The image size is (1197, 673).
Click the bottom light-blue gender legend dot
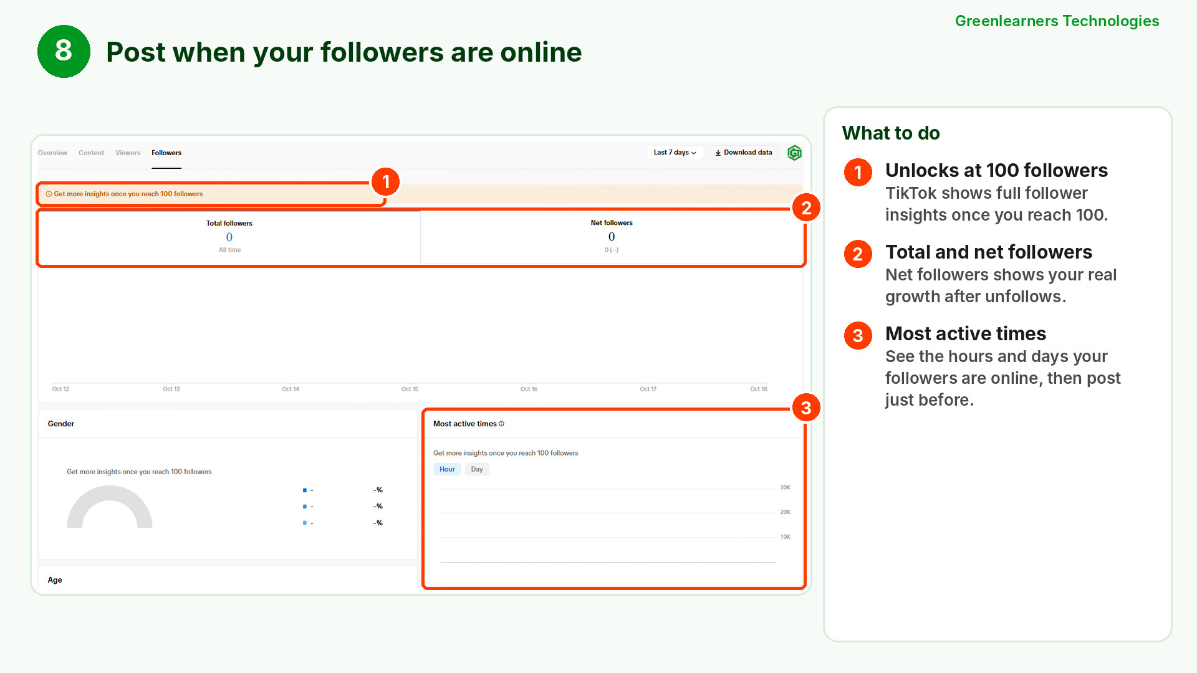(x=304, y=523)
